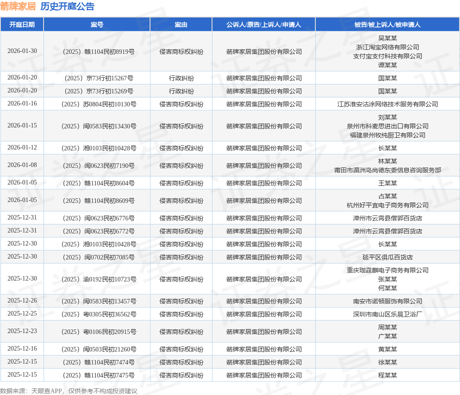Click the date 2025-12-25
The width and height of the screenshot is (460, 395).
coord(22,314)
